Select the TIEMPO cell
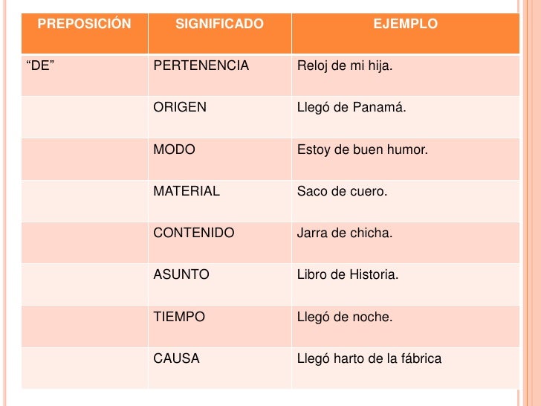 (x=220, y=326)
